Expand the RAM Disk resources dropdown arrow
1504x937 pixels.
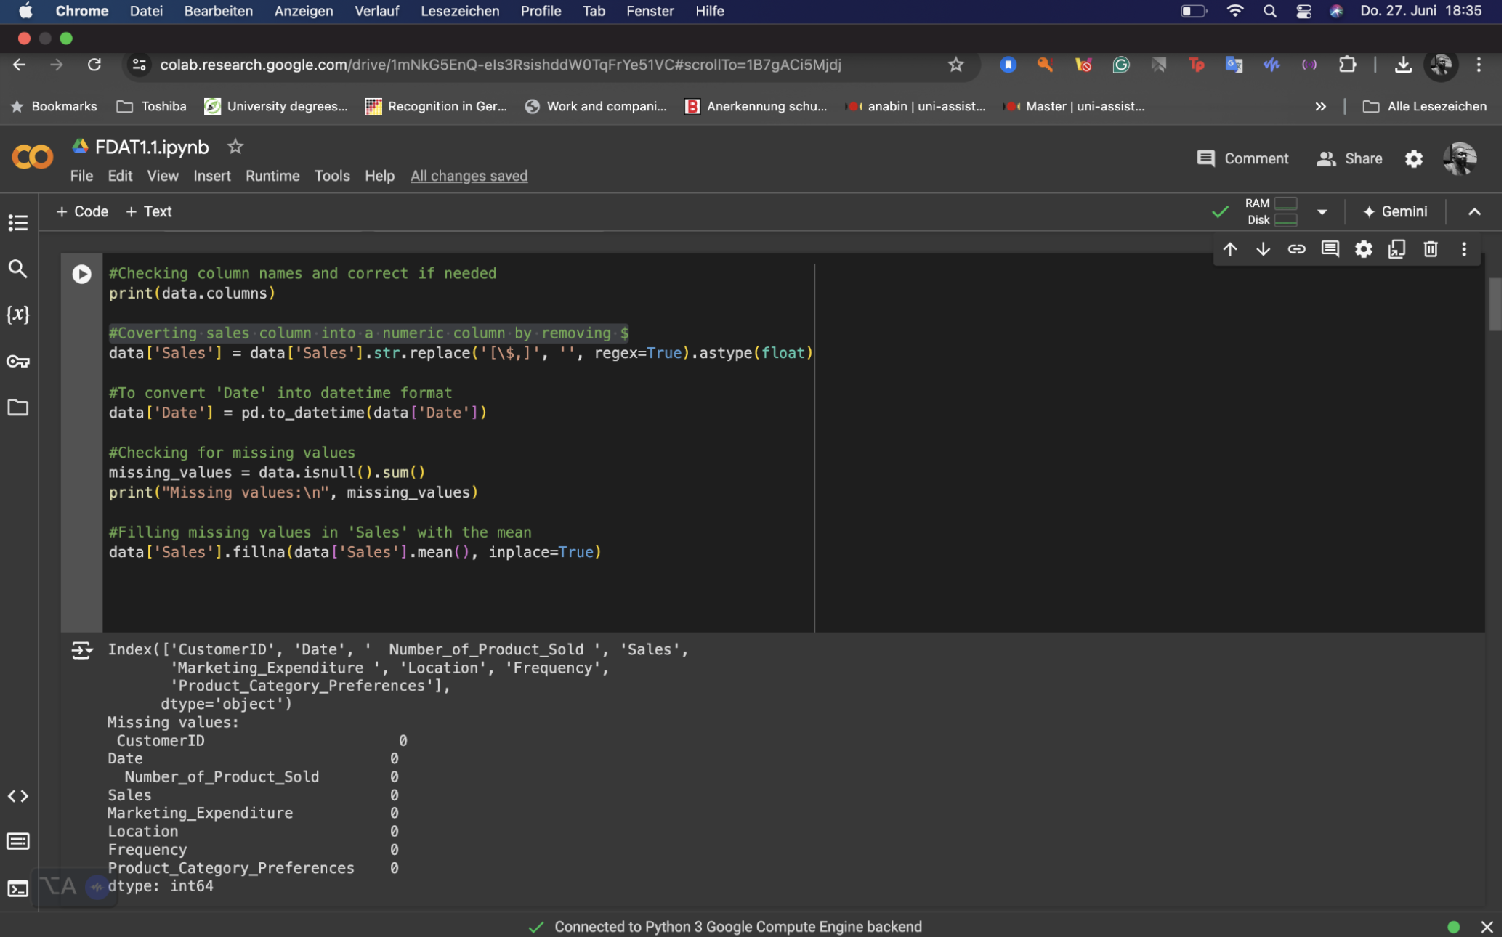coord(1322,212)
